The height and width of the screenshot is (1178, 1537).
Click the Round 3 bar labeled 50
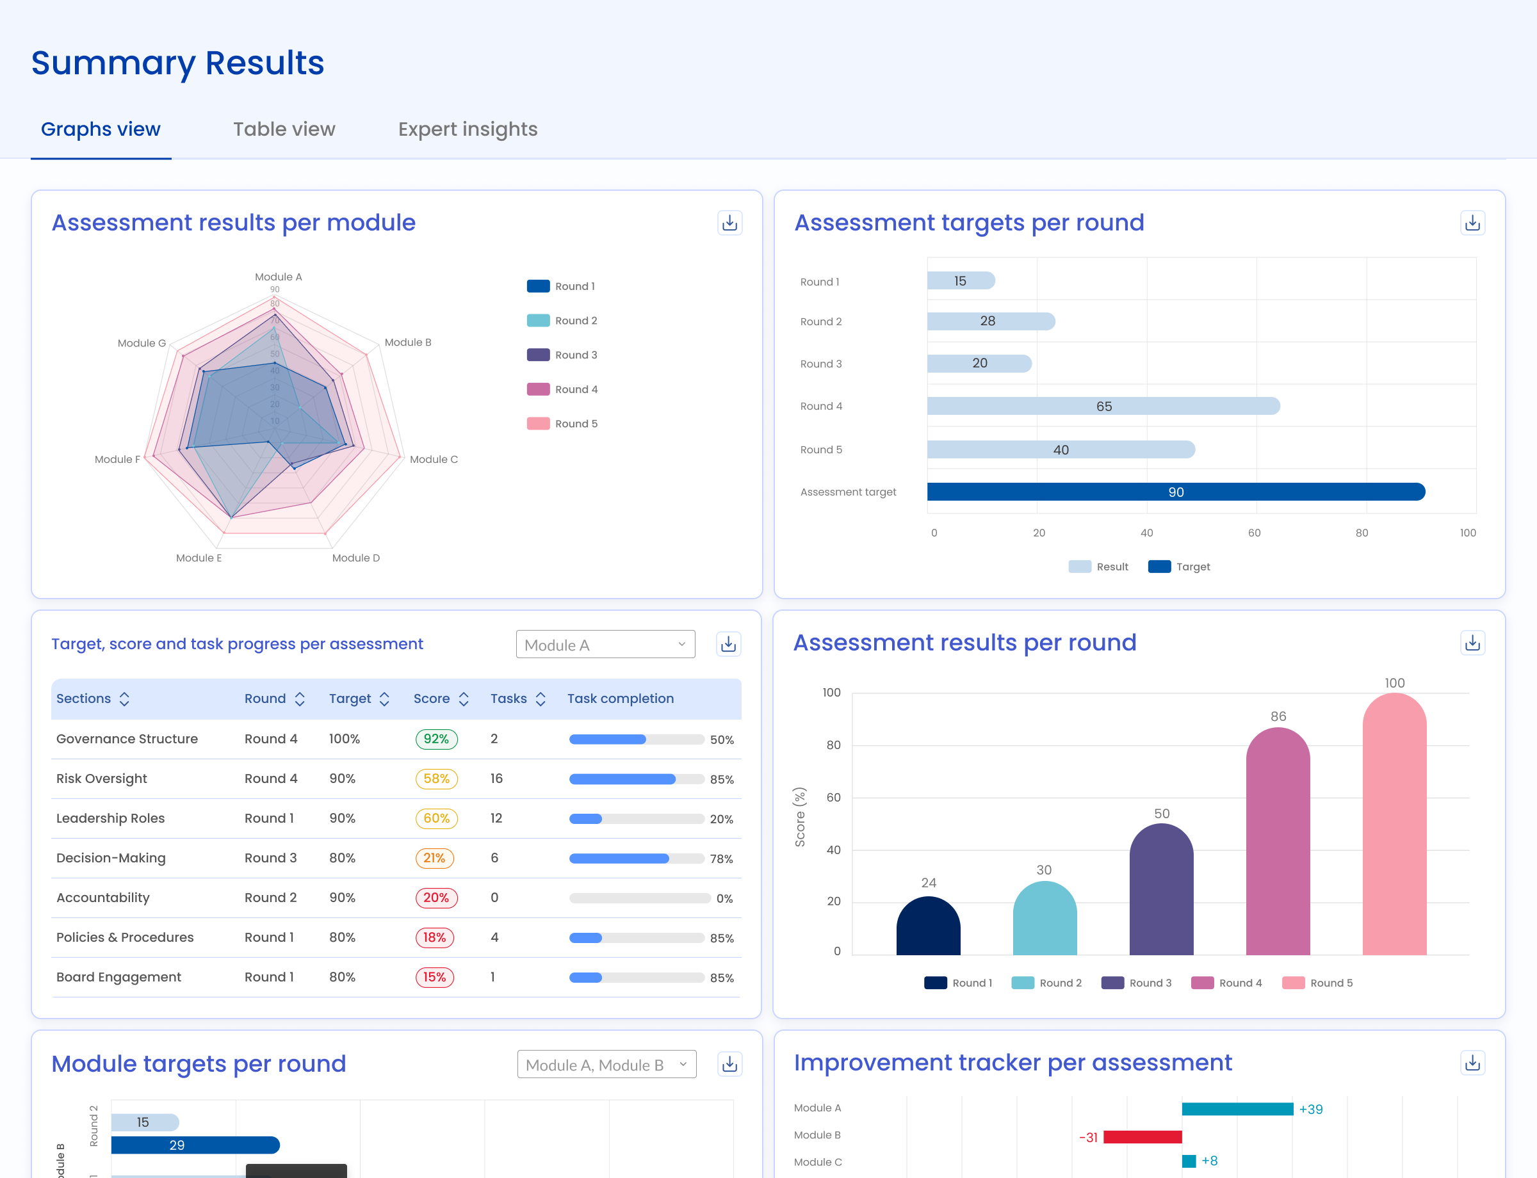pos(1161,889)
